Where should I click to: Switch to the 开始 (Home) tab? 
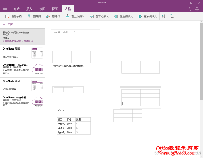tap(16, 9)
